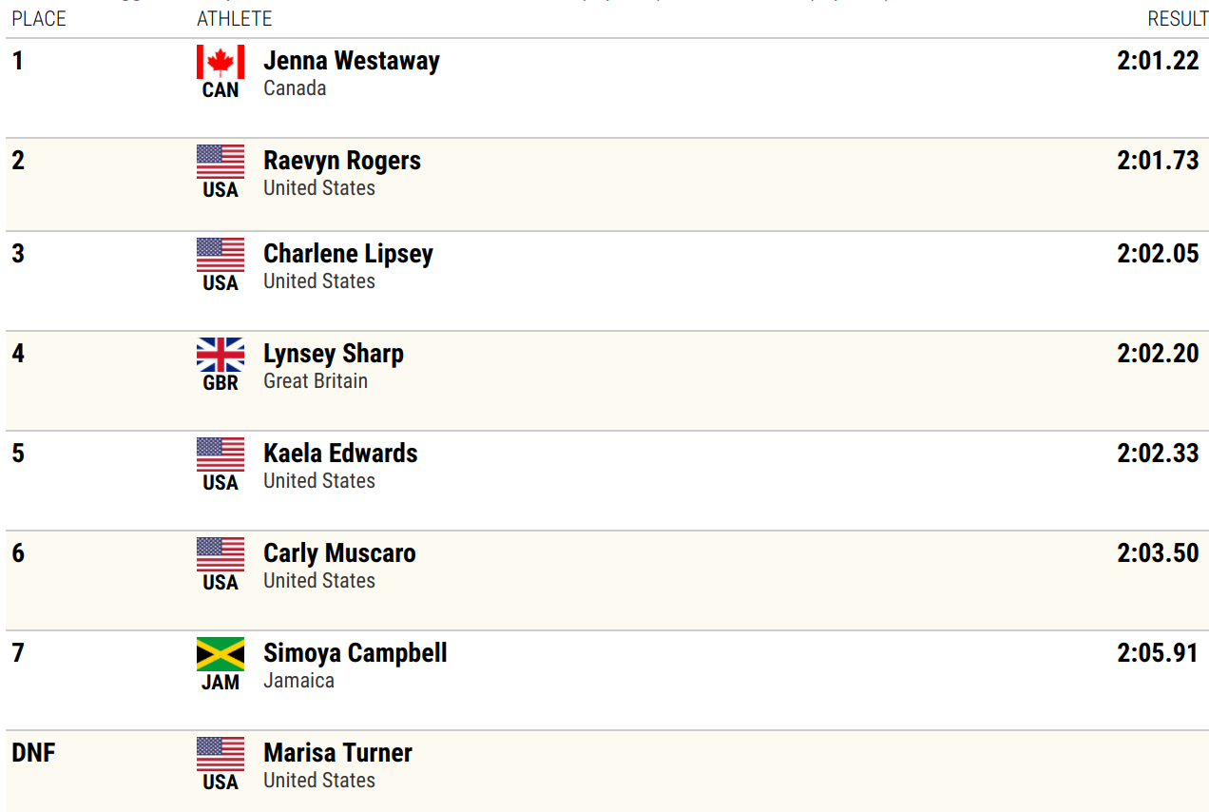This screenshot has width=1209, height=812.
Task: Open Raevyn Rogers' athlete name link
Action: pos(342,161)
